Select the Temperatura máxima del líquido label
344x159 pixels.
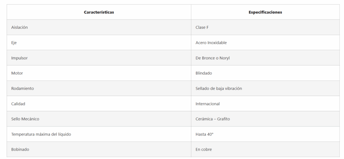pyautogui.click(x=41, y=134)
